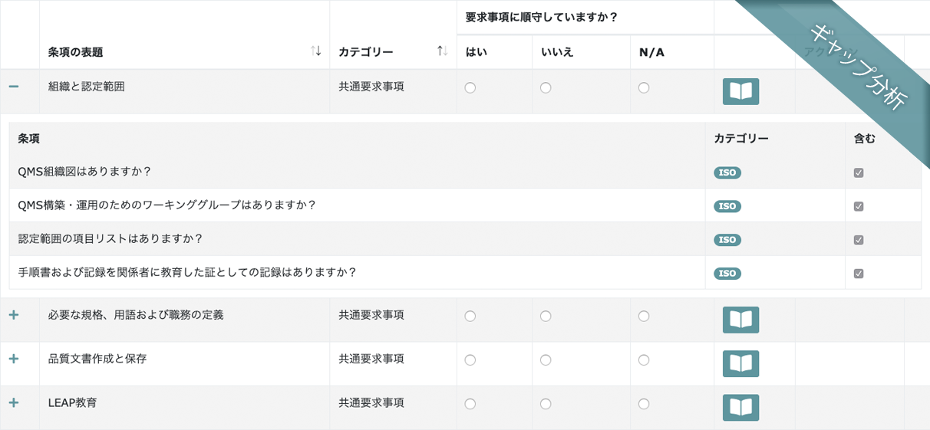Sort by 条項の表題 column arrows
930x430 pixels.
[x=316, y=51]
